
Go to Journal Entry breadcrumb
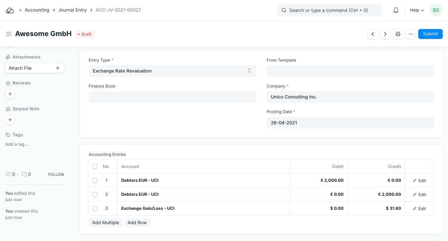pos(72,10)
